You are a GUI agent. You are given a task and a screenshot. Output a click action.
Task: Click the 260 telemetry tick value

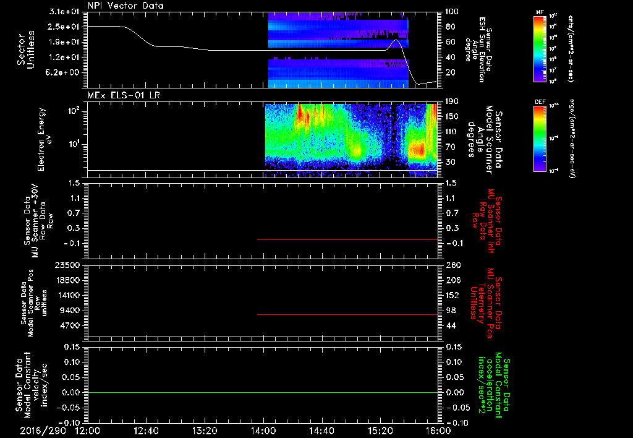coord(453,265)
